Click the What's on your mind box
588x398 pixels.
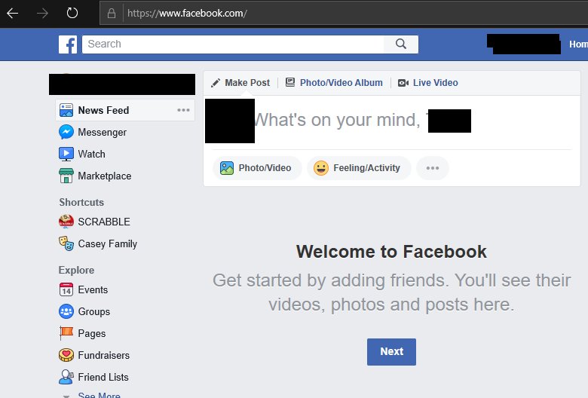coord(392,121)
